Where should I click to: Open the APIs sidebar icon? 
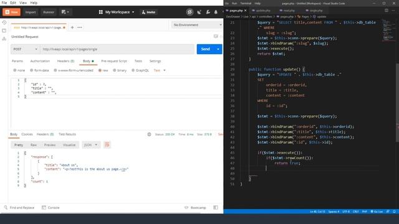[4, 39]
